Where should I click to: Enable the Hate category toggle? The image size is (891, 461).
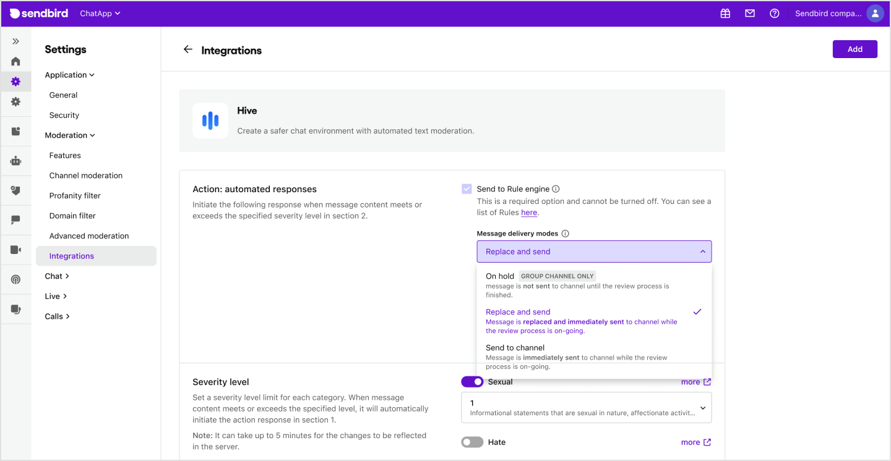point(472,442)
